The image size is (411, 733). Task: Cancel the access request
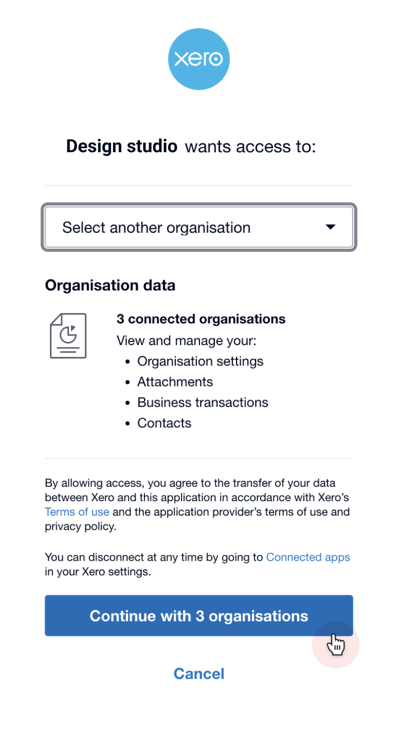click(x=199, y=673)
